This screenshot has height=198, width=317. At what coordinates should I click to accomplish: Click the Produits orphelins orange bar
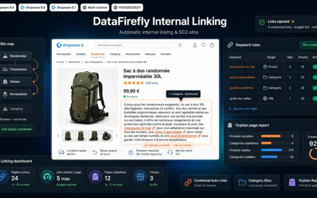tap(271, 136)
